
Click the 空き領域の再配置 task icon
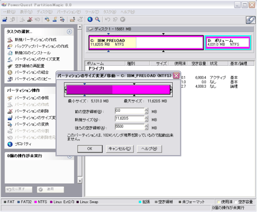point(10,66)
